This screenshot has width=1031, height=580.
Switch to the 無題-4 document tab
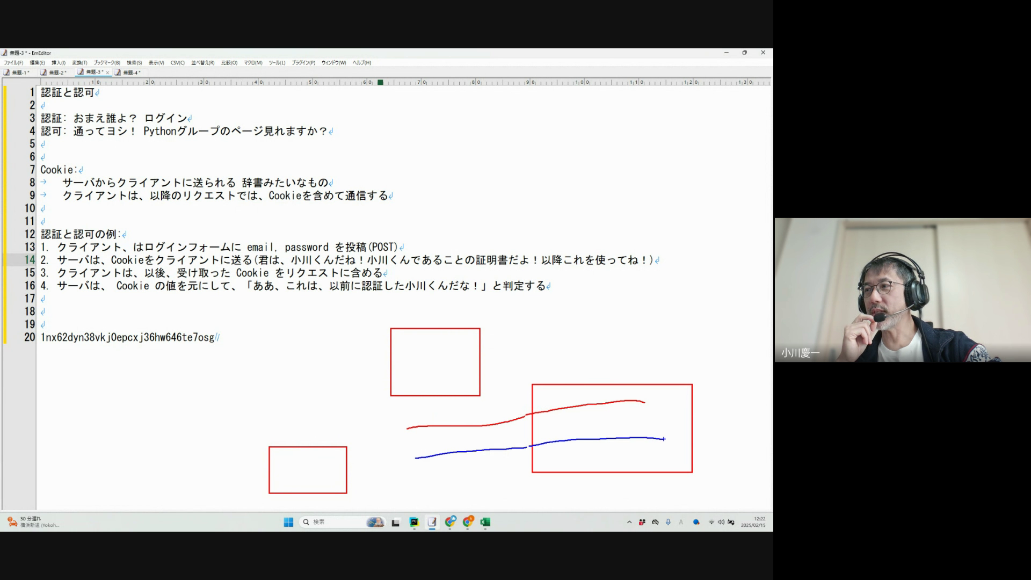pos(130,73)
